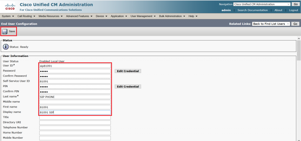Viewport: 301px width, 141px height.
Task: Click Go button next to Navigation
Action: point(295,4)
